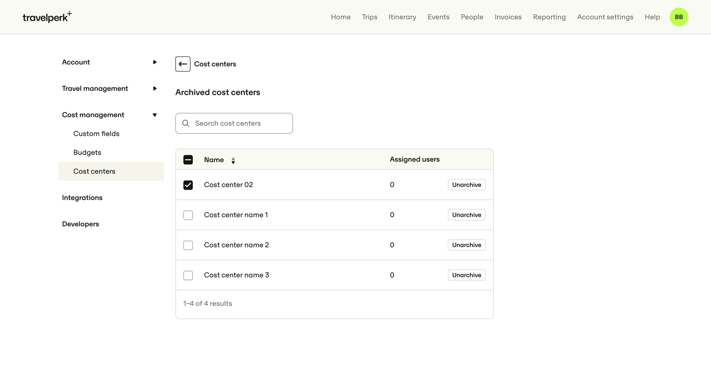Click the Travel management sidebar heading

[95, 88]
